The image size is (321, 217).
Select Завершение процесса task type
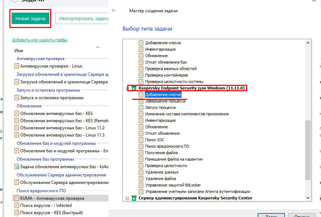[165, 101]
